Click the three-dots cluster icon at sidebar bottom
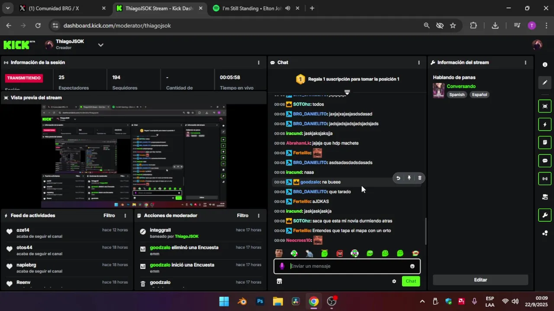 pyautogui.click(x=545, y=233)
